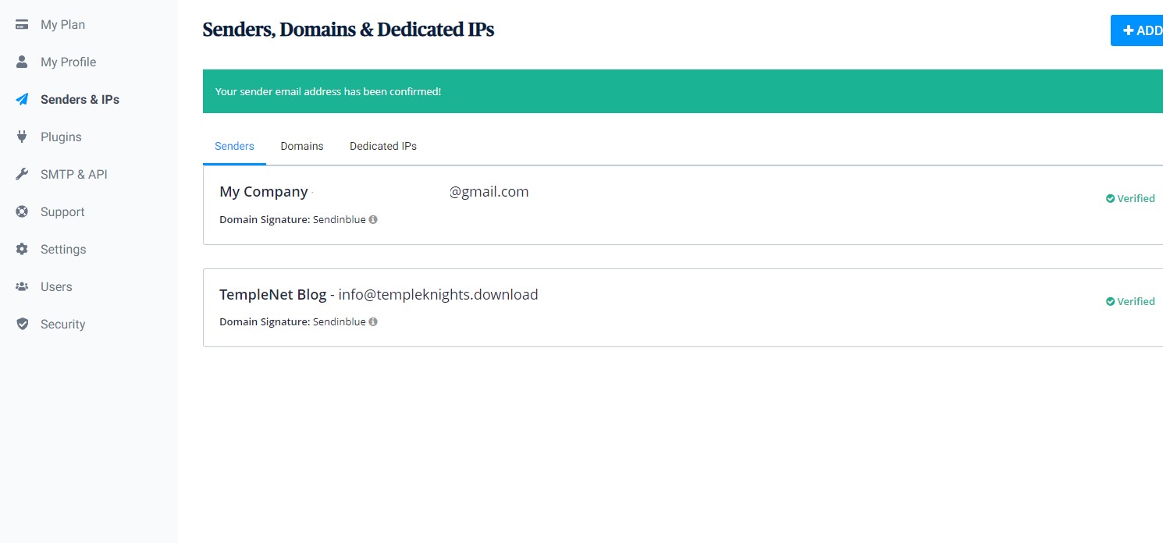Screen dimensions: 1163x543
Task: Click the credit card icon beside My Plan
Action: (22, 24)
